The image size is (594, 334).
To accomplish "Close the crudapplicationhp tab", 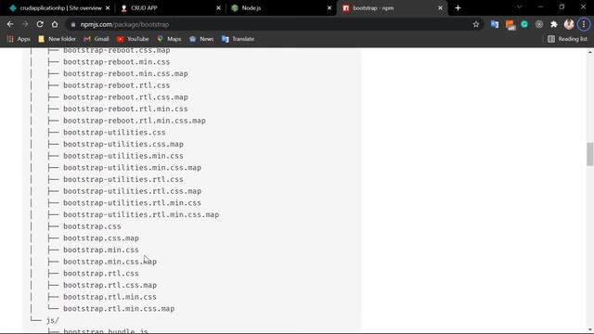I will [108, 8].
